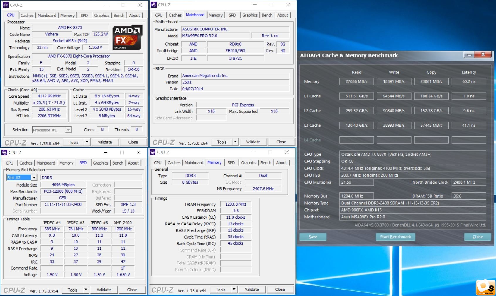The width and height of the screenshot is (496, 296).
Task: Click the Core Speed value 4112.99 MHz
Action: (49, 96)
